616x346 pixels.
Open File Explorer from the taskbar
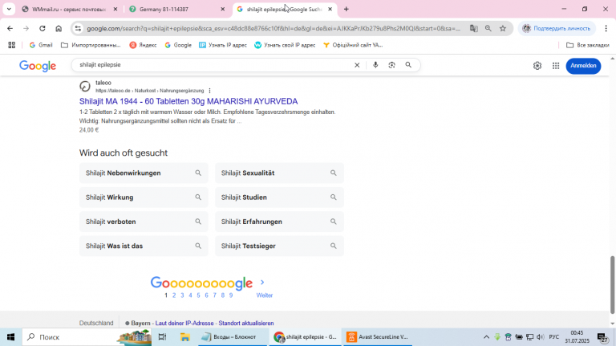(x=184, y=337)
